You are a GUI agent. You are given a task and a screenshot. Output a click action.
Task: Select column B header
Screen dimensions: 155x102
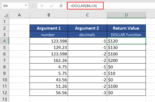[49, 15]
